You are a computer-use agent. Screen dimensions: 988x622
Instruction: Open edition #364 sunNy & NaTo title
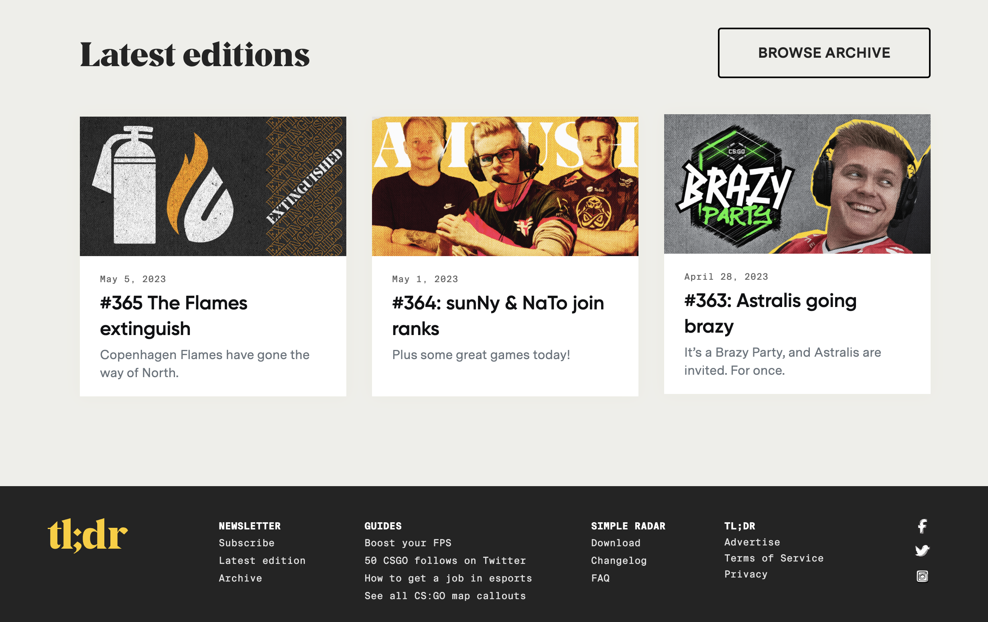click(x=498, y=315)
